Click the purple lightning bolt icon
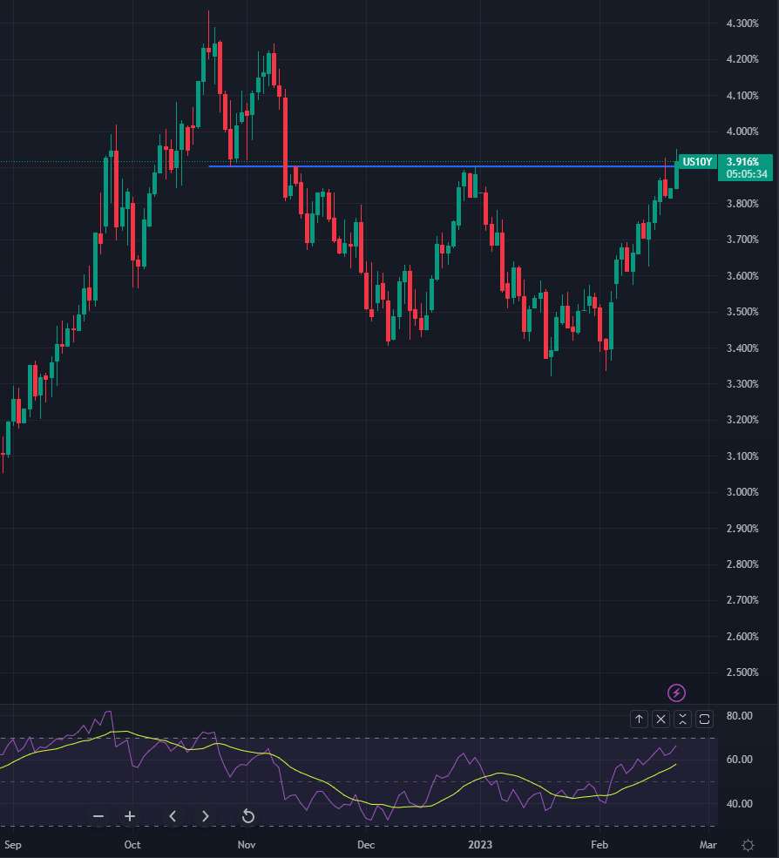The width and height of the screenshot is (779, 858). pos(677,692)
